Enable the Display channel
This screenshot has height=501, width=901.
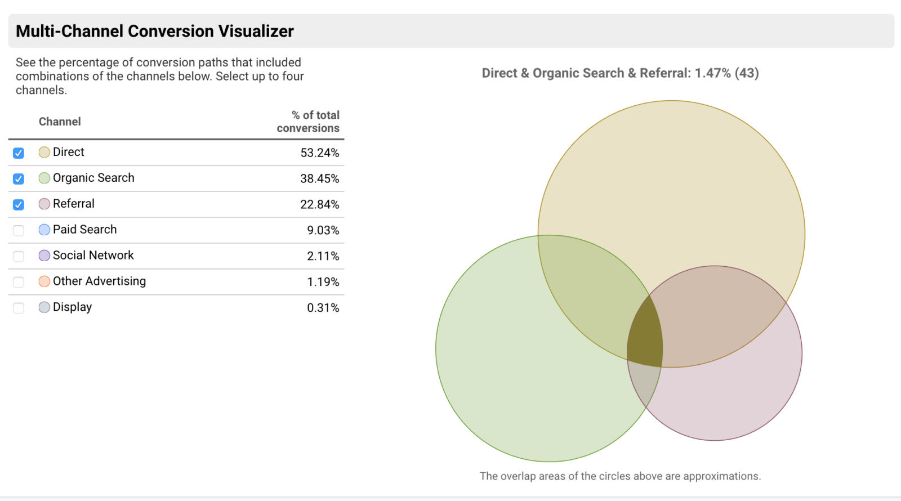18,308
